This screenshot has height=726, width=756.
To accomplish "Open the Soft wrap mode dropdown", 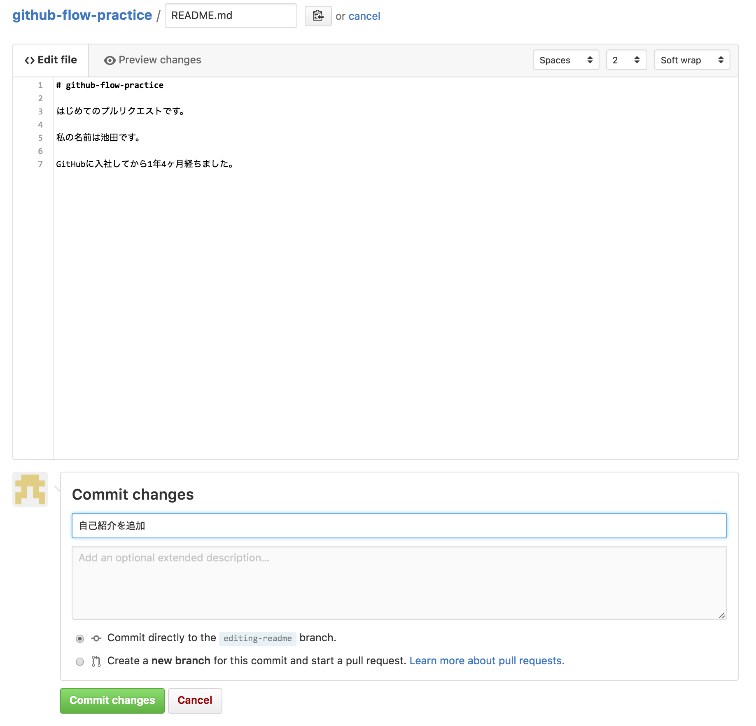I will (x=692, y=60).
